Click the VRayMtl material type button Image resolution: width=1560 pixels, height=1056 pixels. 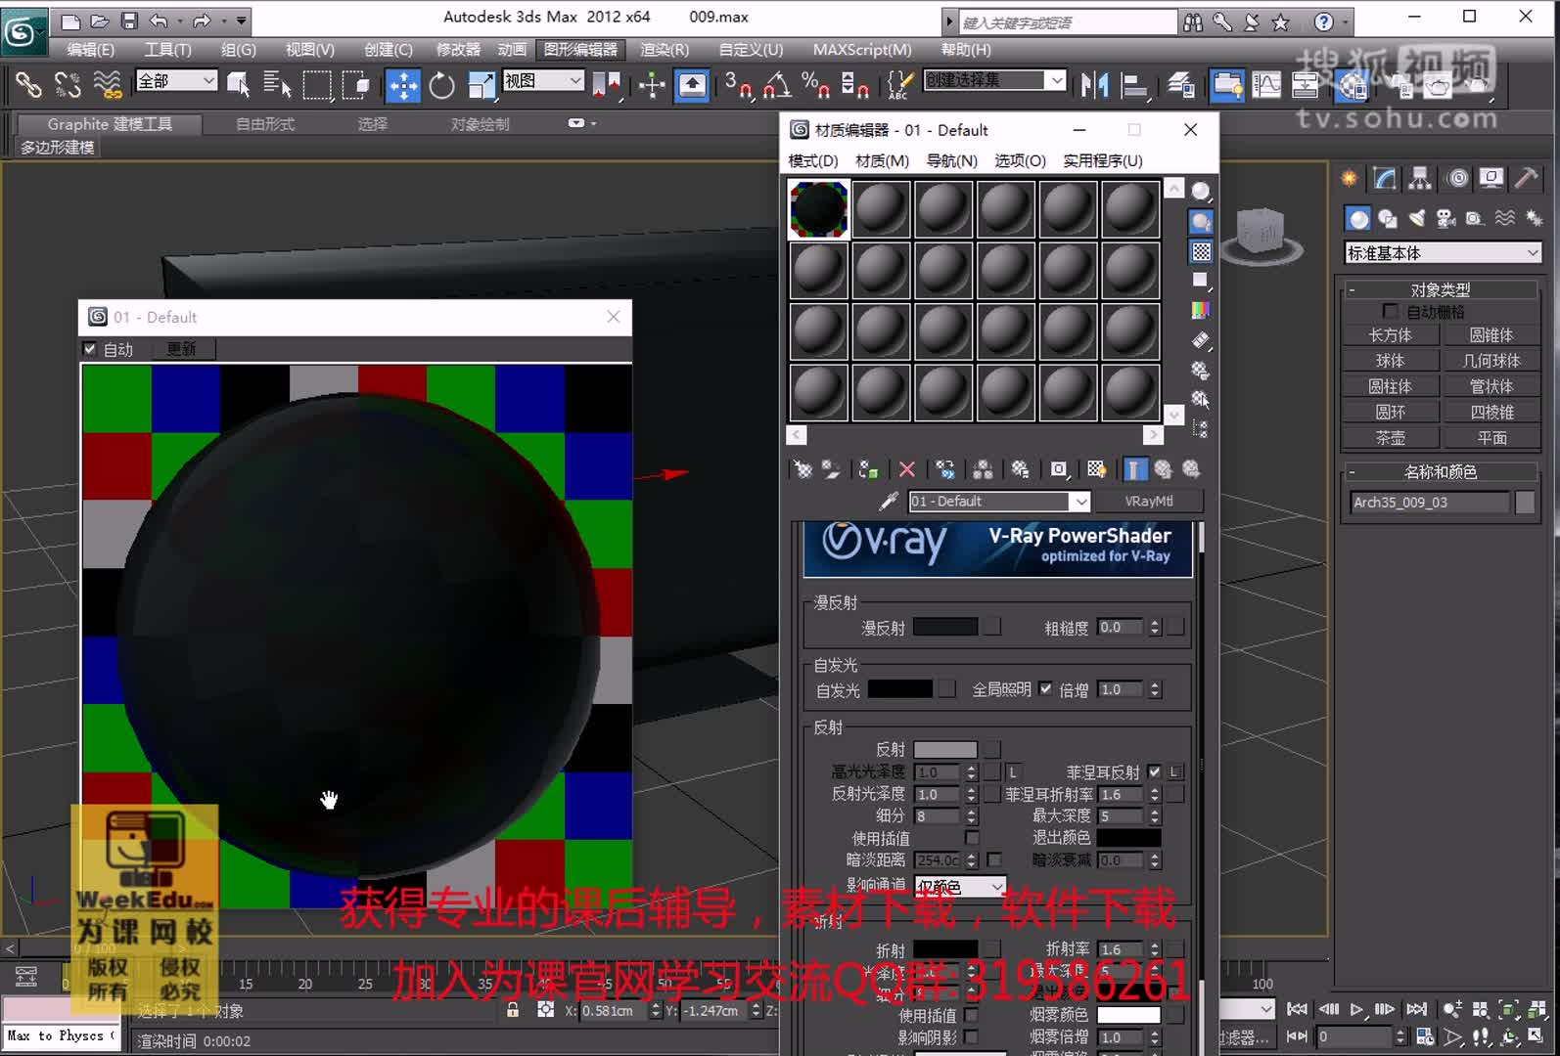pyautogui.click(x=1149, y=502)
